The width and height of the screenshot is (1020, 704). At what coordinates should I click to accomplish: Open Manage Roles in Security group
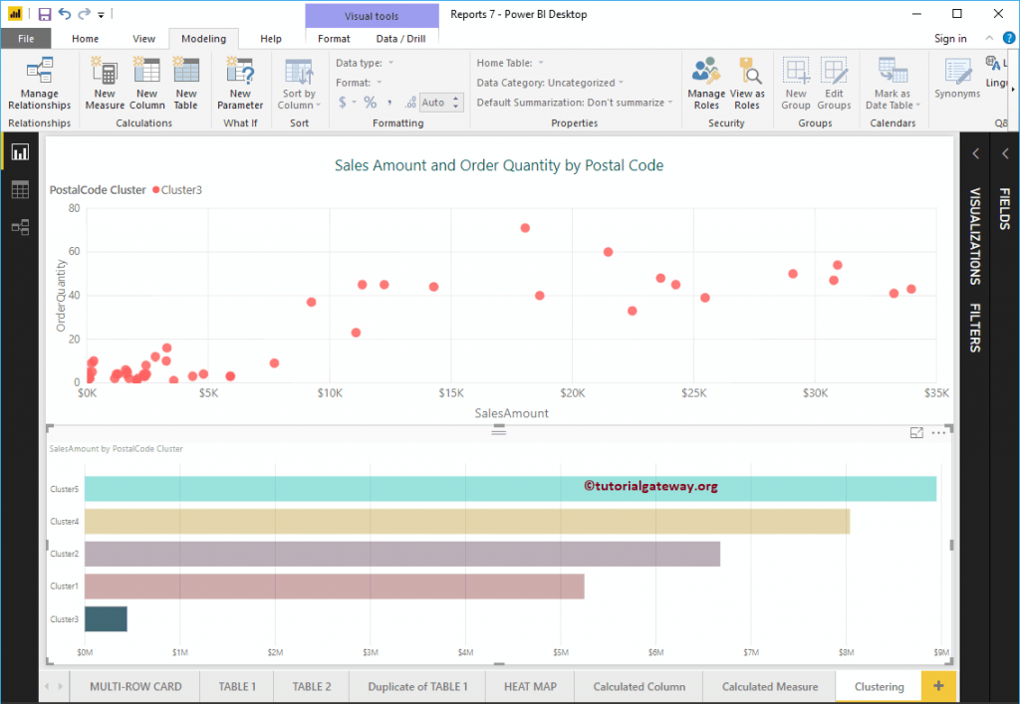[706, 84]
